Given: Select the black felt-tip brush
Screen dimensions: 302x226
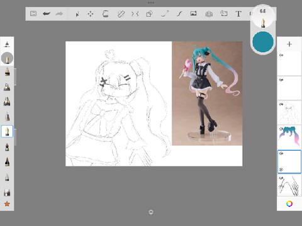Looking at the screenshot, I should (x=7, y=162).
